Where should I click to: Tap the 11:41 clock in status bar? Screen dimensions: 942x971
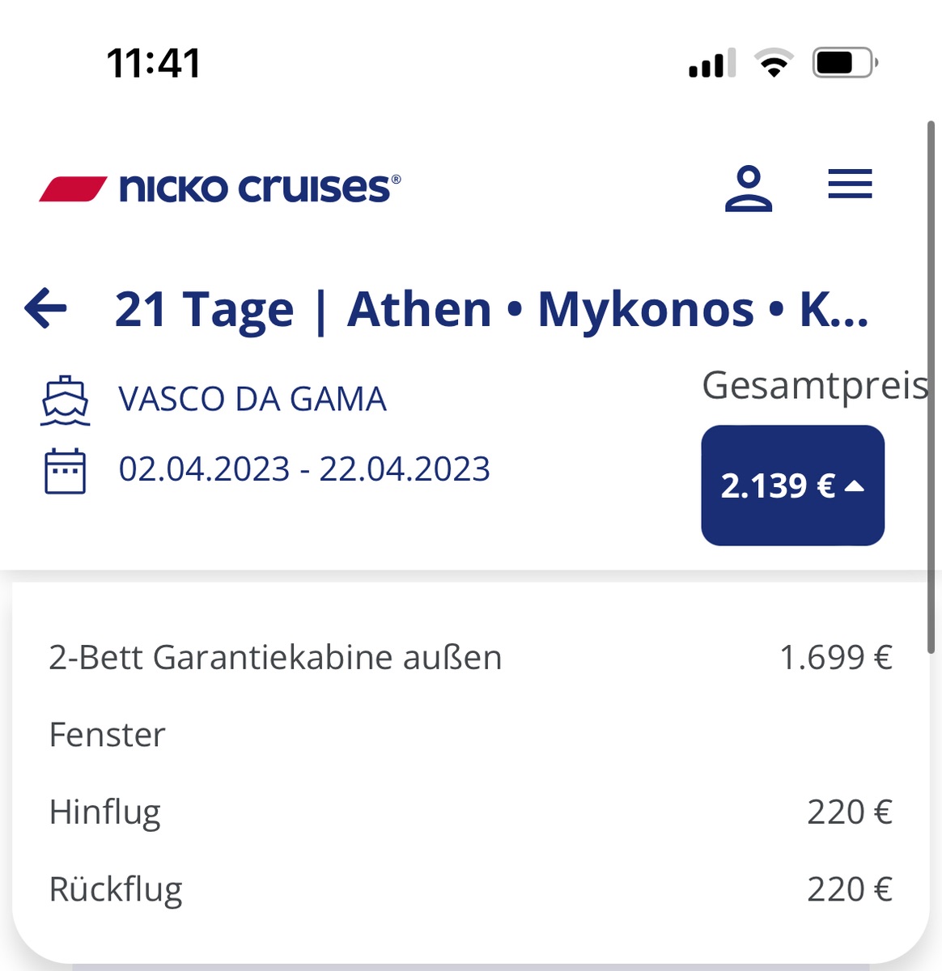click(x=154, y=63)
